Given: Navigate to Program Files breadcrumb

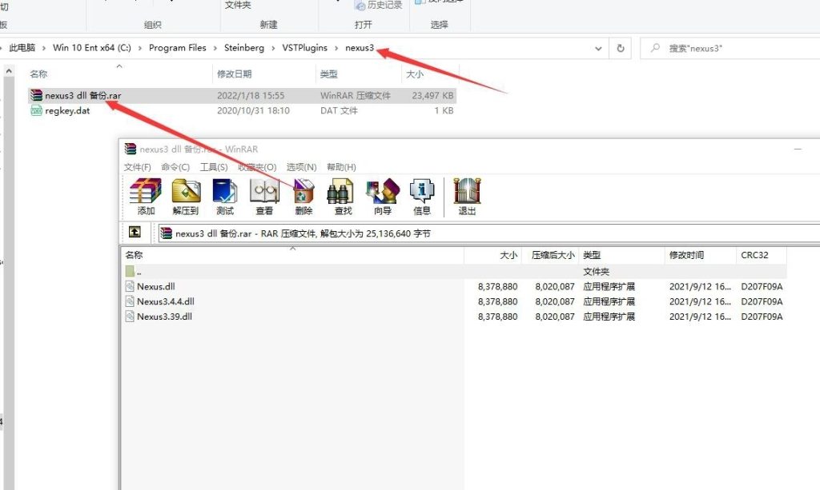Looking at the screenshot, I should click(x=177, y=48).
